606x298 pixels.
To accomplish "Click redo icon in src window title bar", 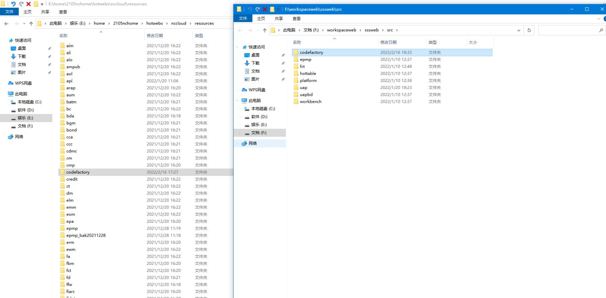I will click(257, 9).
